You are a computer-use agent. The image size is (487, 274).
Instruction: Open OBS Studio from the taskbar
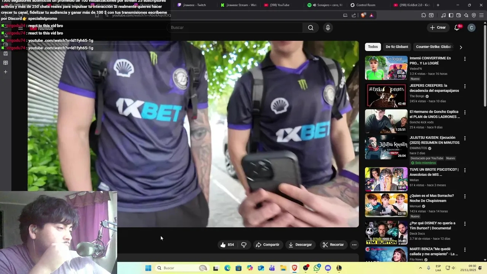(306, 268)
